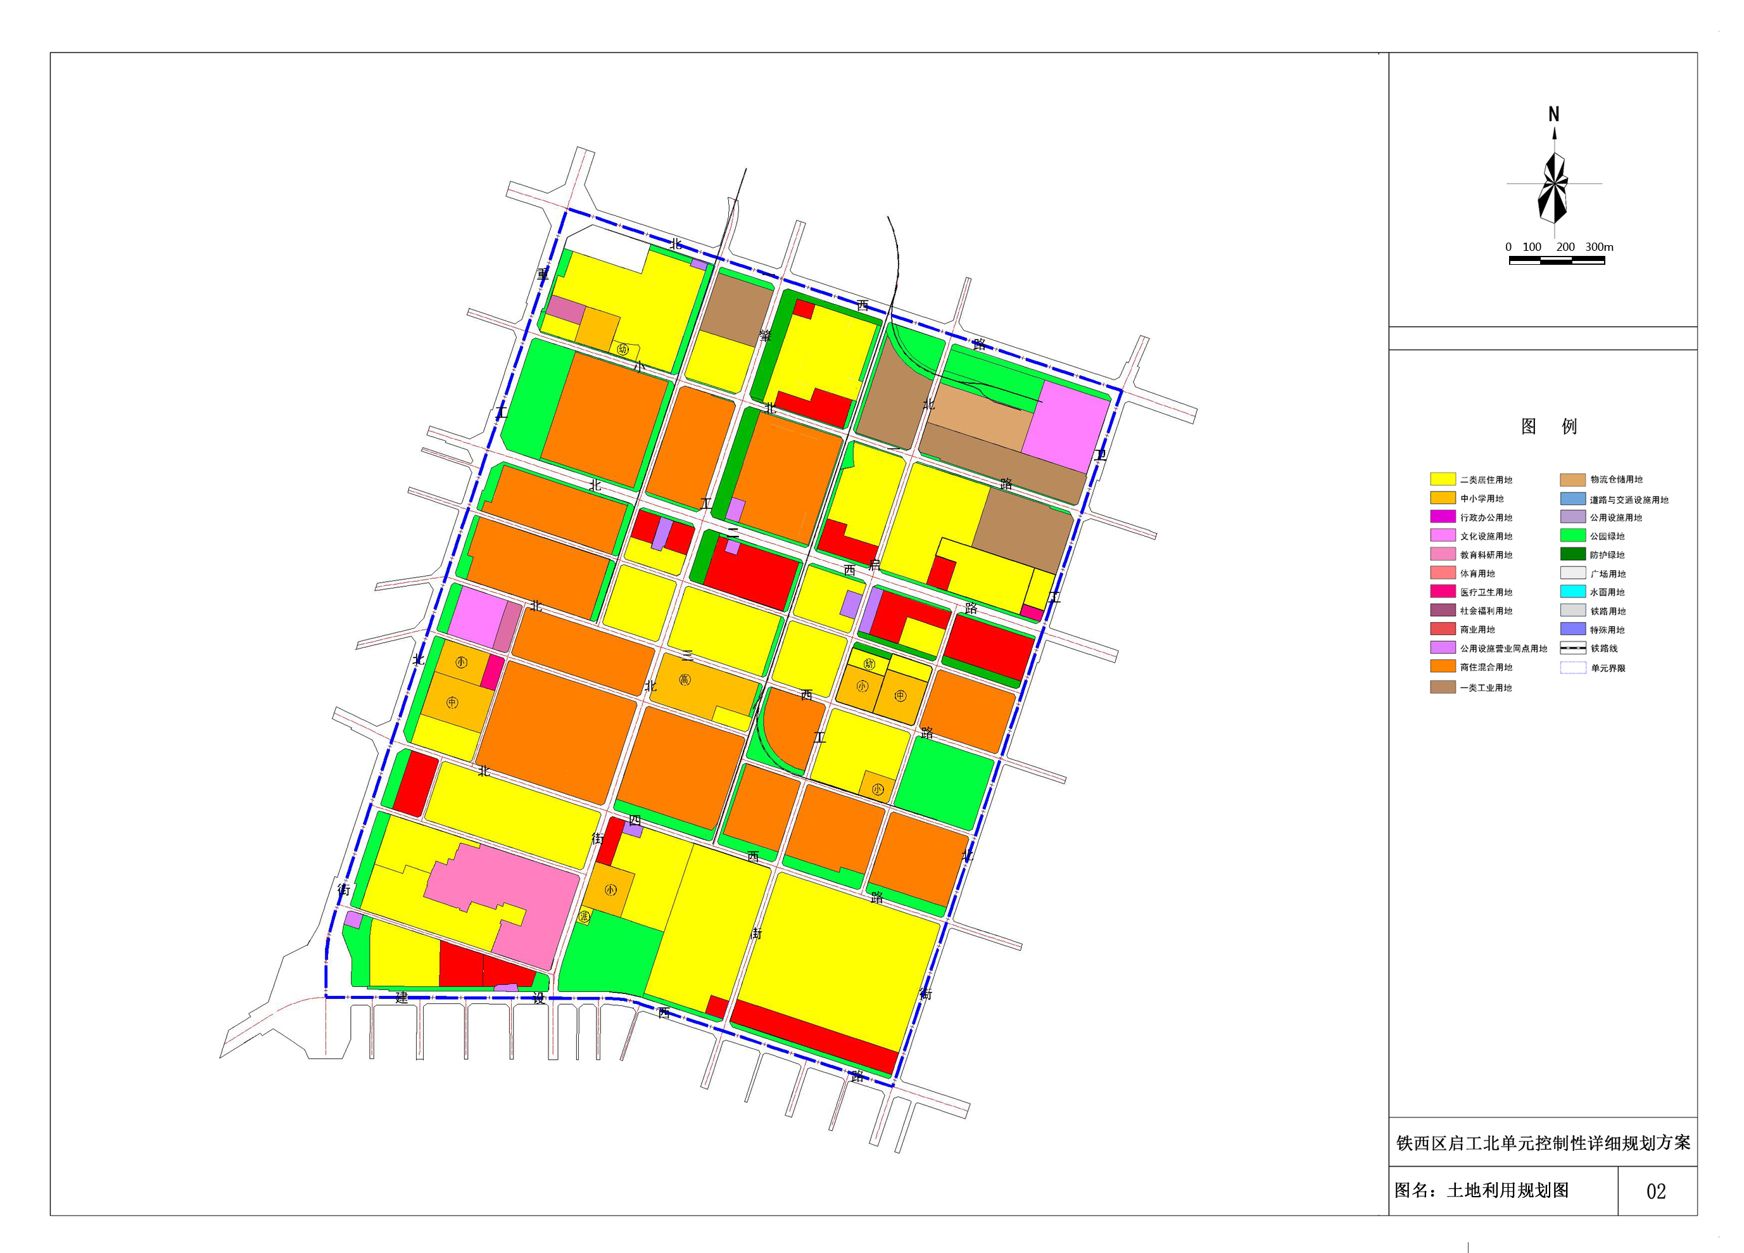Image resolution: width=1744 pixels, height=1253 pixels.
Task: Click the title 铁西区启工北单元控制性详细规划方案
Action: point(1543,1143)
